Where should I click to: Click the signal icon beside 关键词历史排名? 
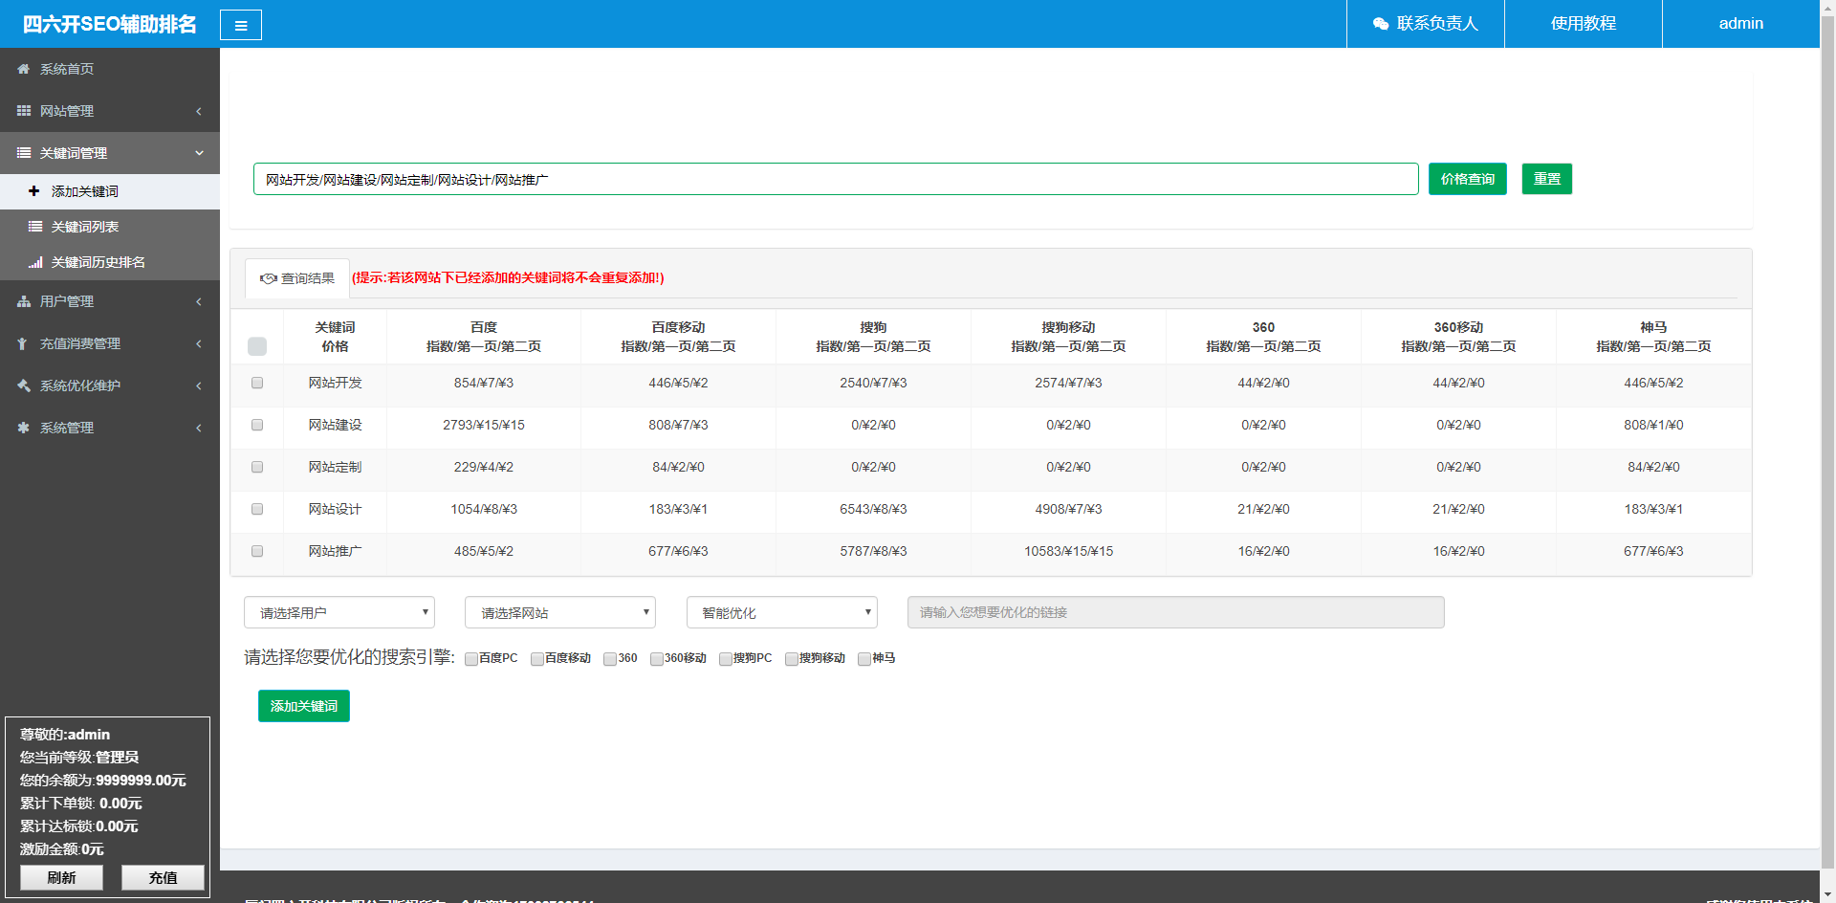[35, 262]
